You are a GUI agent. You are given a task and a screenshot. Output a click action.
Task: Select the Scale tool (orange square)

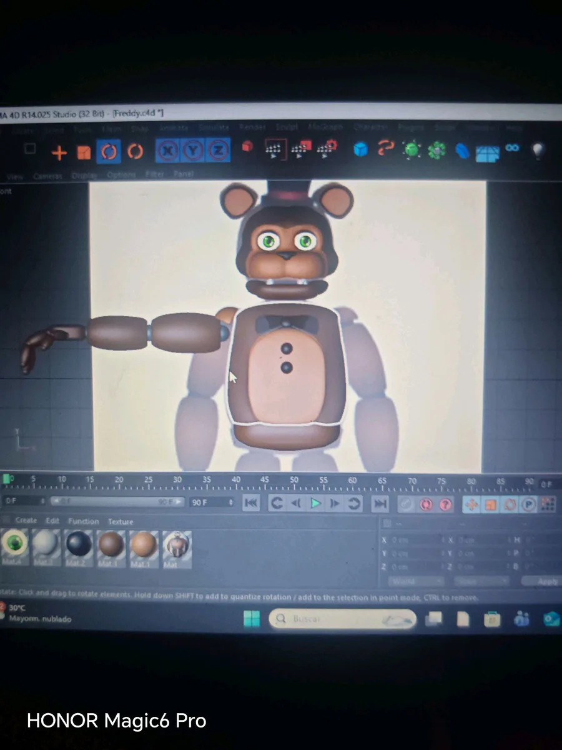[x=84, y=152]
